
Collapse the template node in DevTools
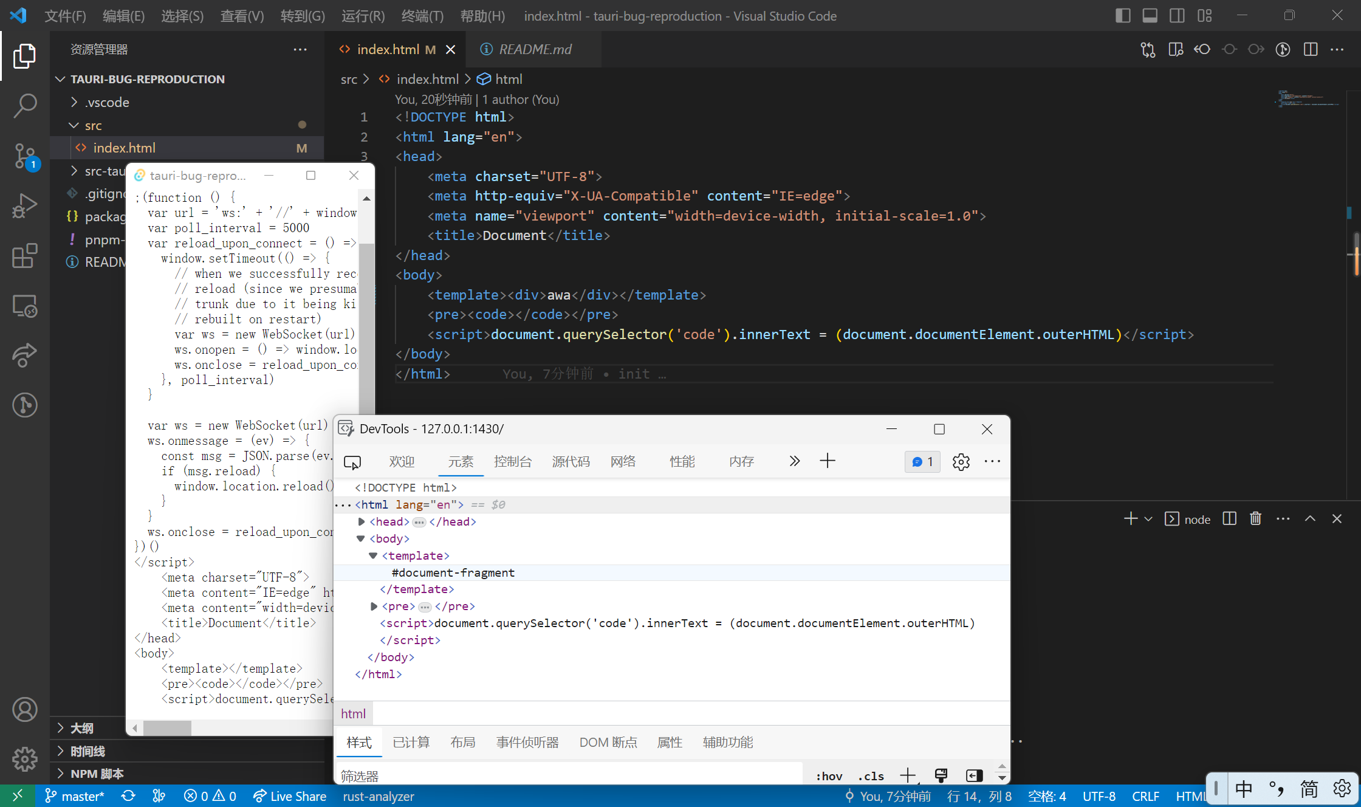pos(373,555)
